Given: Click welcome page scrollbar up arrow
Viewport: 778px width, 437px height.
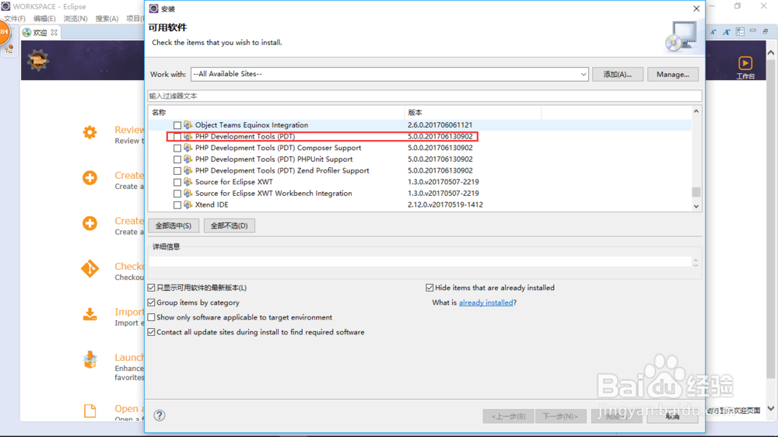Looking at the screenshot, I should (770, 53).
